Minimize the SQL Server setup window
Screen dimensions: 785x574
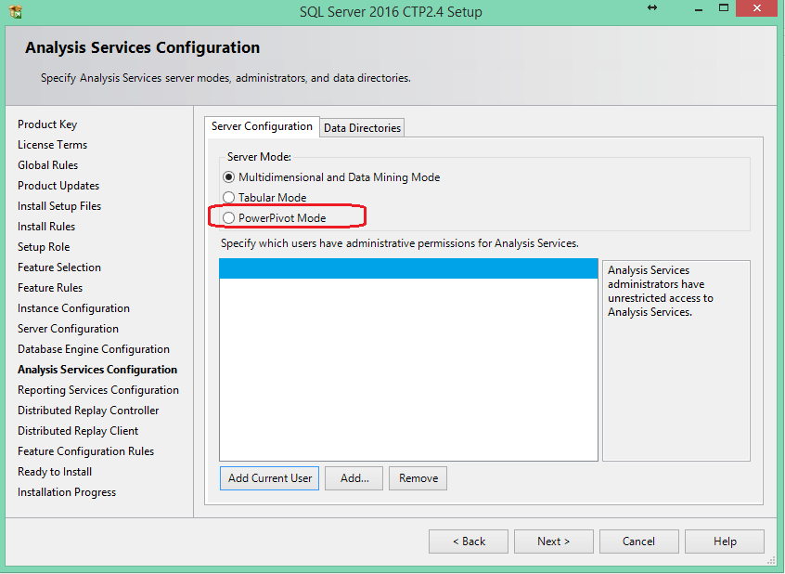click(699, 8)
